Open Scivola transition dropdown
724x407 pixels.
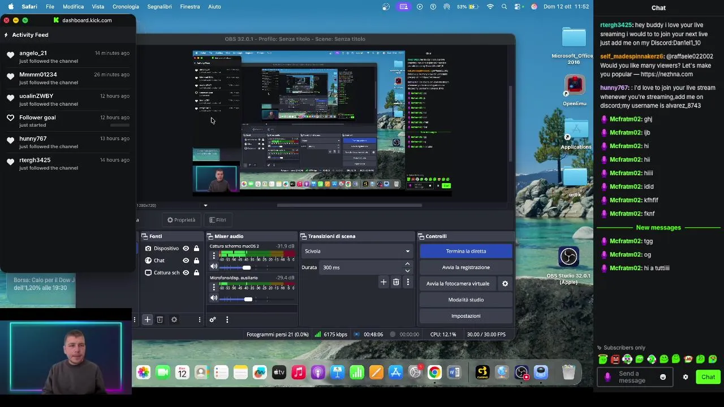click(x=357, y=251)
